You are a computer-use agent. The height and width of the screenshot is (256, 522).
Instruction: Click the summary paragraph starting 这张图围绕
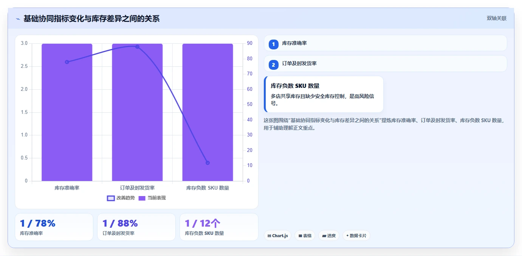click(x=384, y=124)
